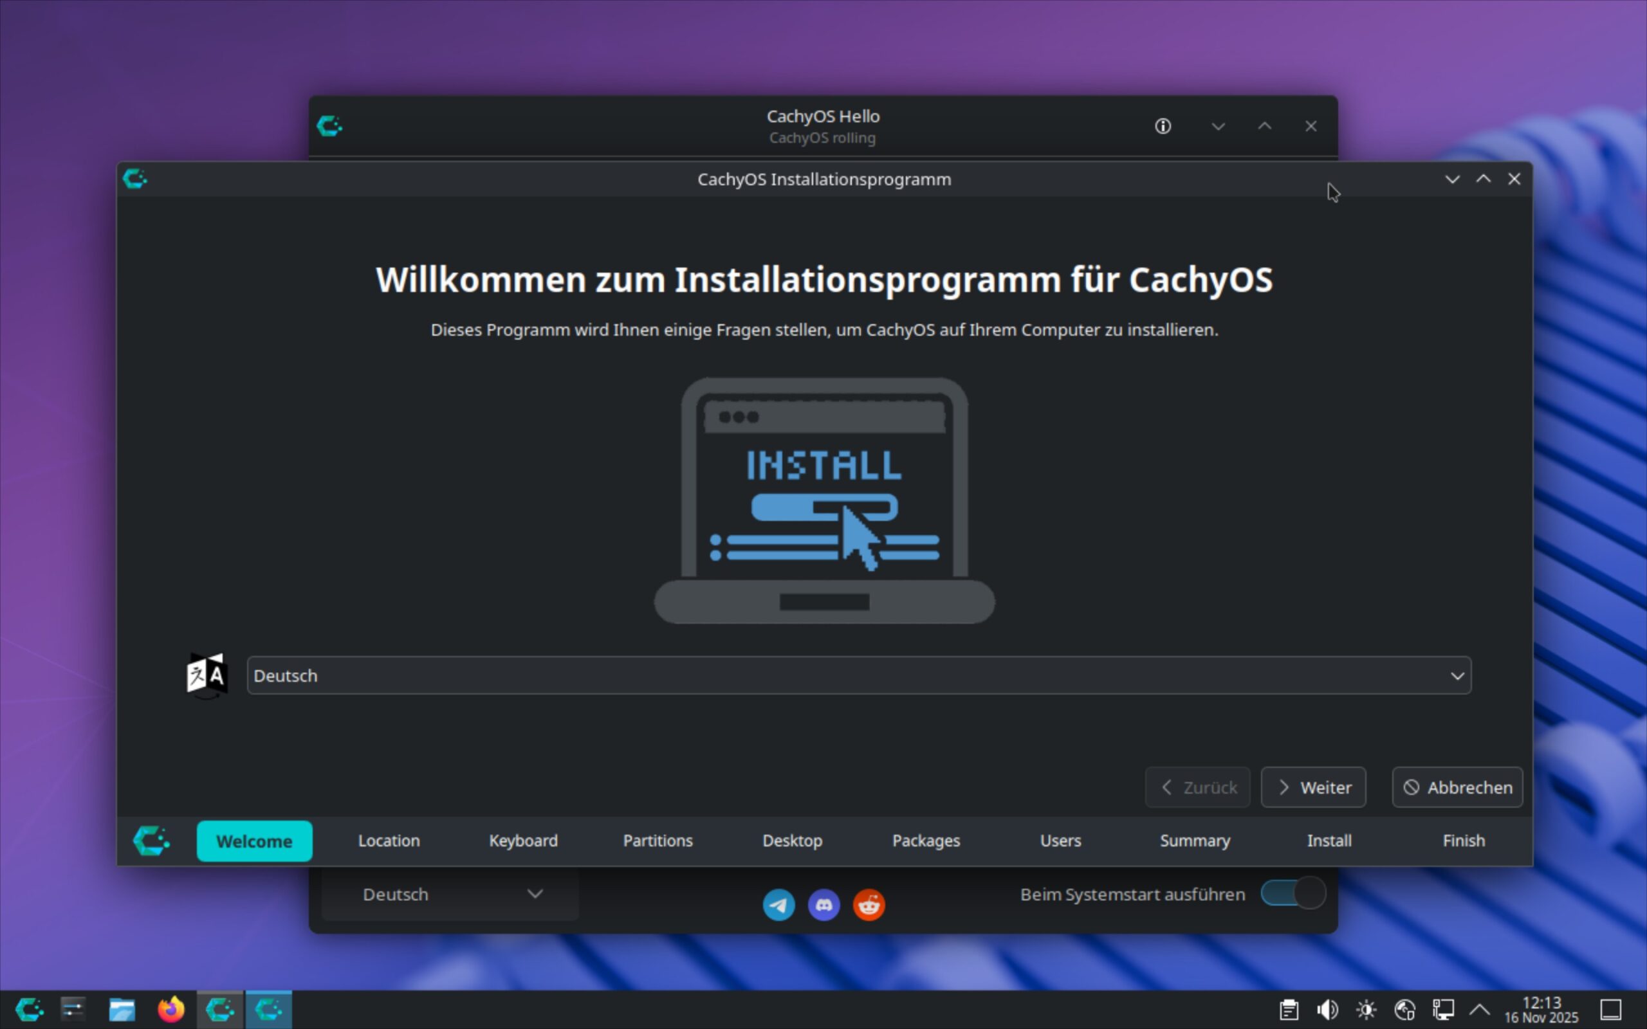Open Reddit community link icon
The image size is (1647, 1029).
869,905
